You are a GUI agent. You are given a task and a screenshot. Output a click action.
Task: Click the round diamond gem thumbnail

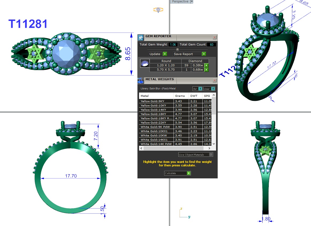(144, 63)
